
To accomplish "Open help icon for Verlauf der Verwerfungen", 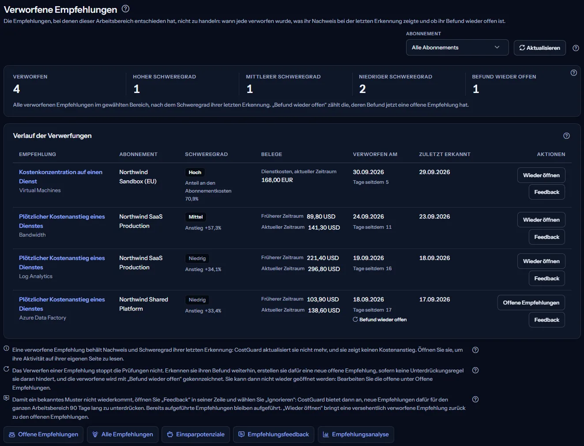I will click(566, 136).
